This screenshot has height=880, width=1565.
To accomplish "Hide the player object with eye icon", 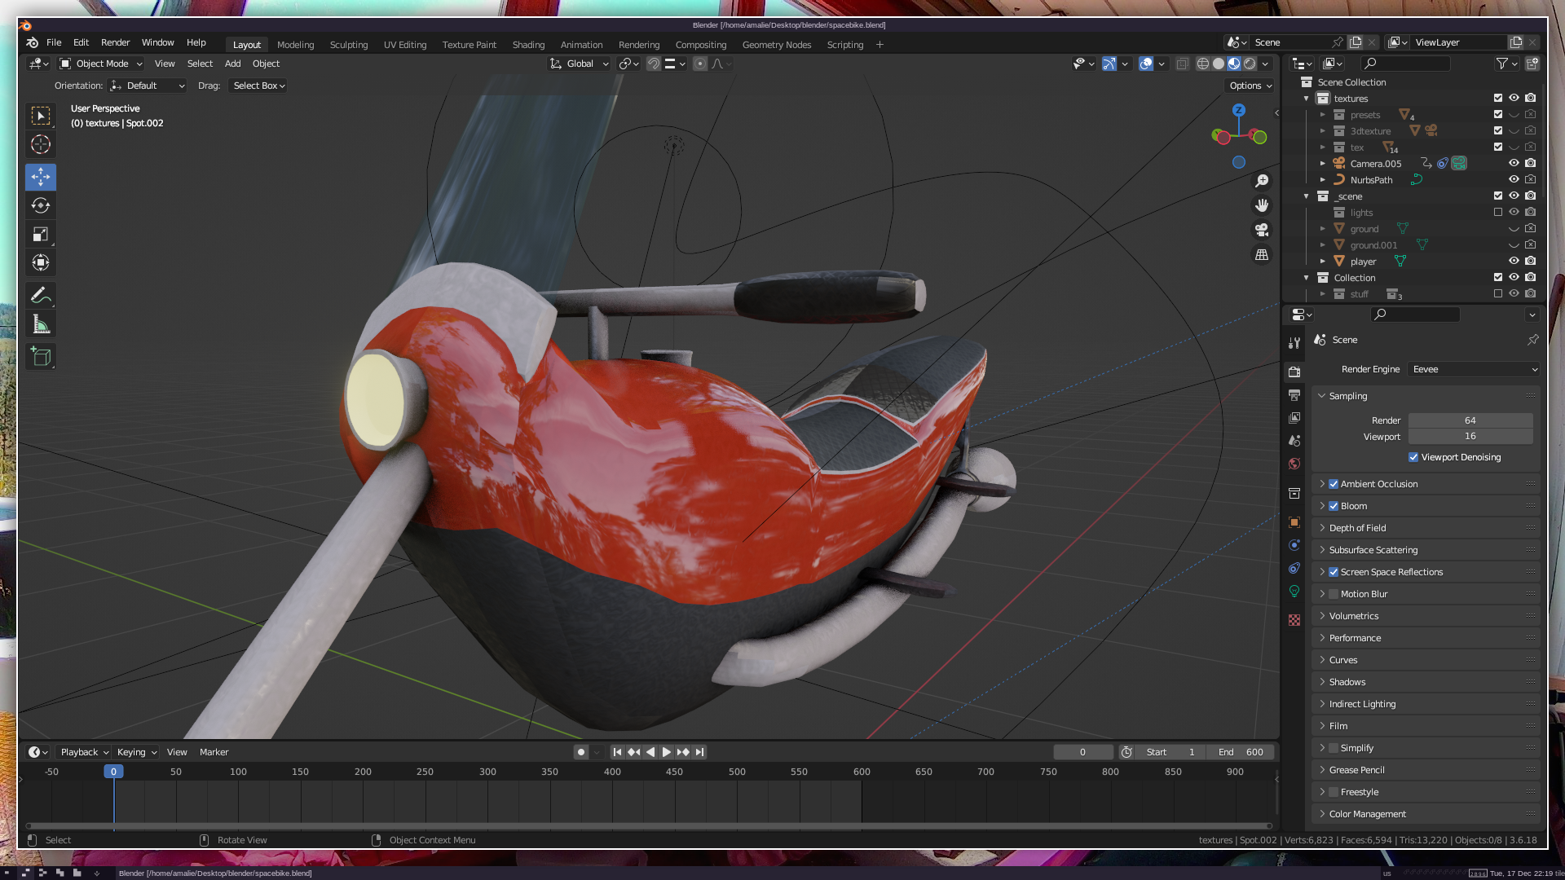I will (x=1514, y=261).
